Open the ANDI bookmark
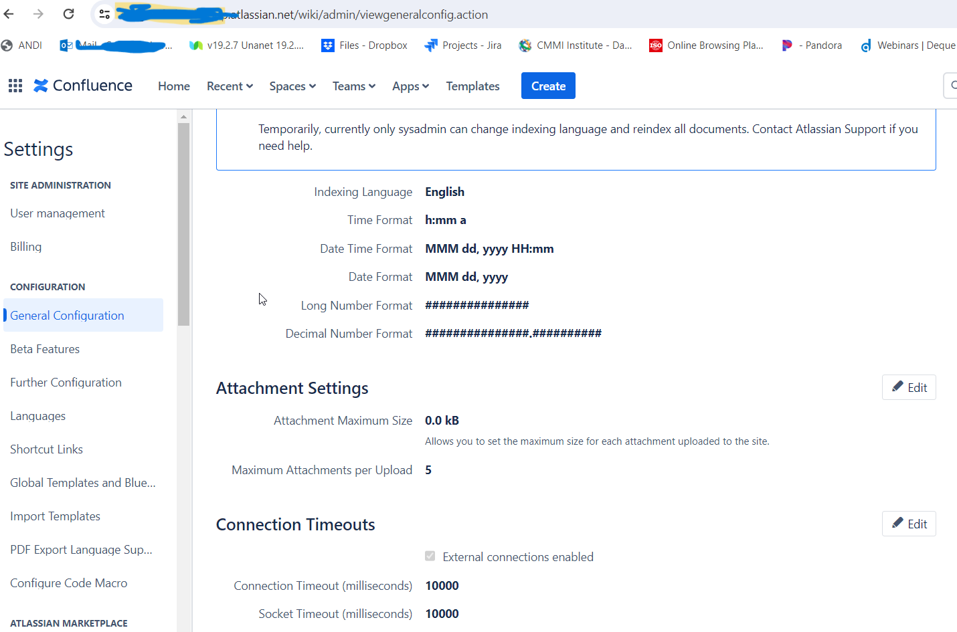The image size is (957, 632). click(22, 45)
